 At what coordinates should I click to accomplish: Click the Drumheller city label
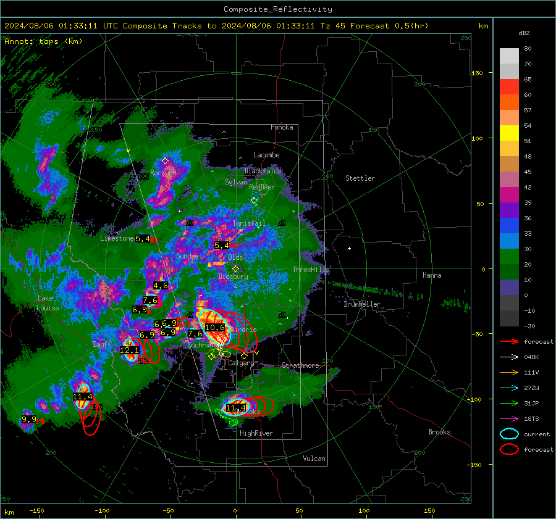(x=362, y=304)
